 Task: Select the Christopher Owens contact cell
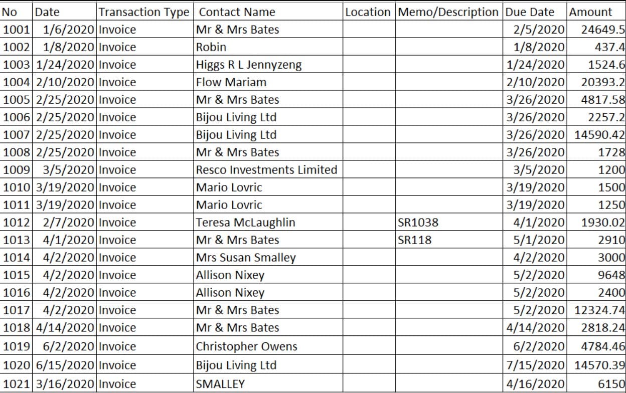pos(268,346)
